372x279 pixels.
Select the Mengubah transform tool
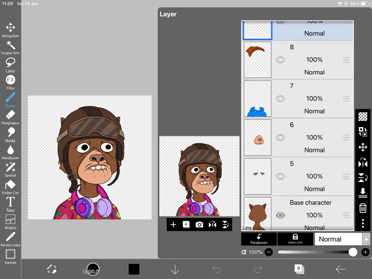pos(10,30)
